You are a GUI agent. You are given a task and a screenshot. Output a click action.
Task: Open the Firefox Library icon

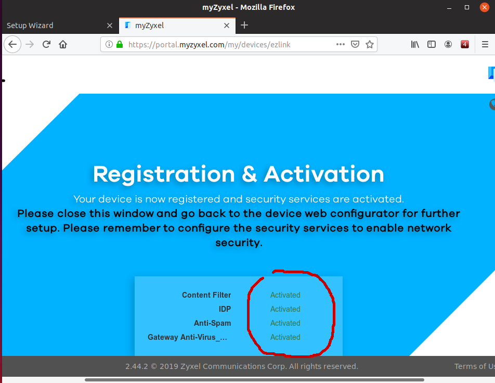[x=415, y=44]
